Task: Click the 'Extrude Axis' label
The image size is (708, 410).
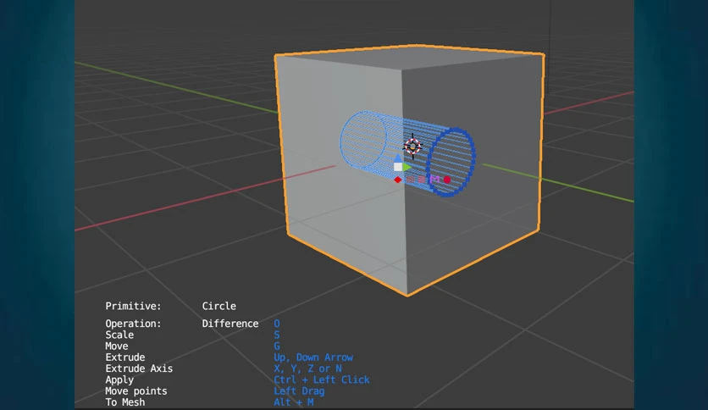Action: [139, 368]
